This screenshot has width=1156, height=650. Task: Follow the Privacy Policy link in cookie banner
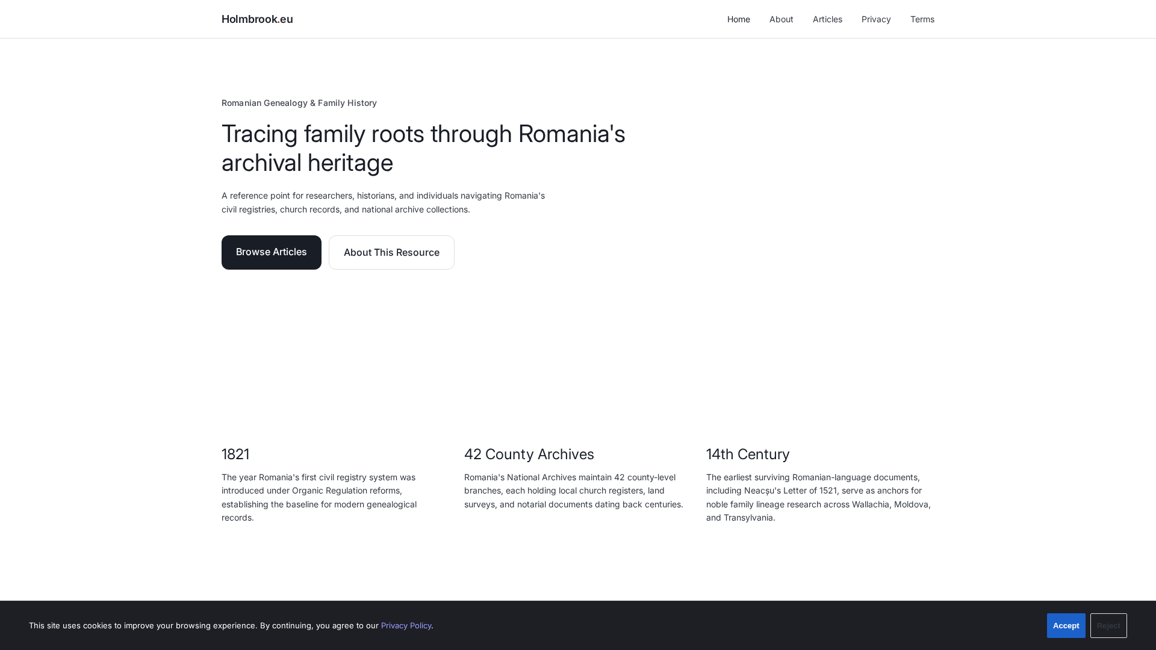point(406,625)
